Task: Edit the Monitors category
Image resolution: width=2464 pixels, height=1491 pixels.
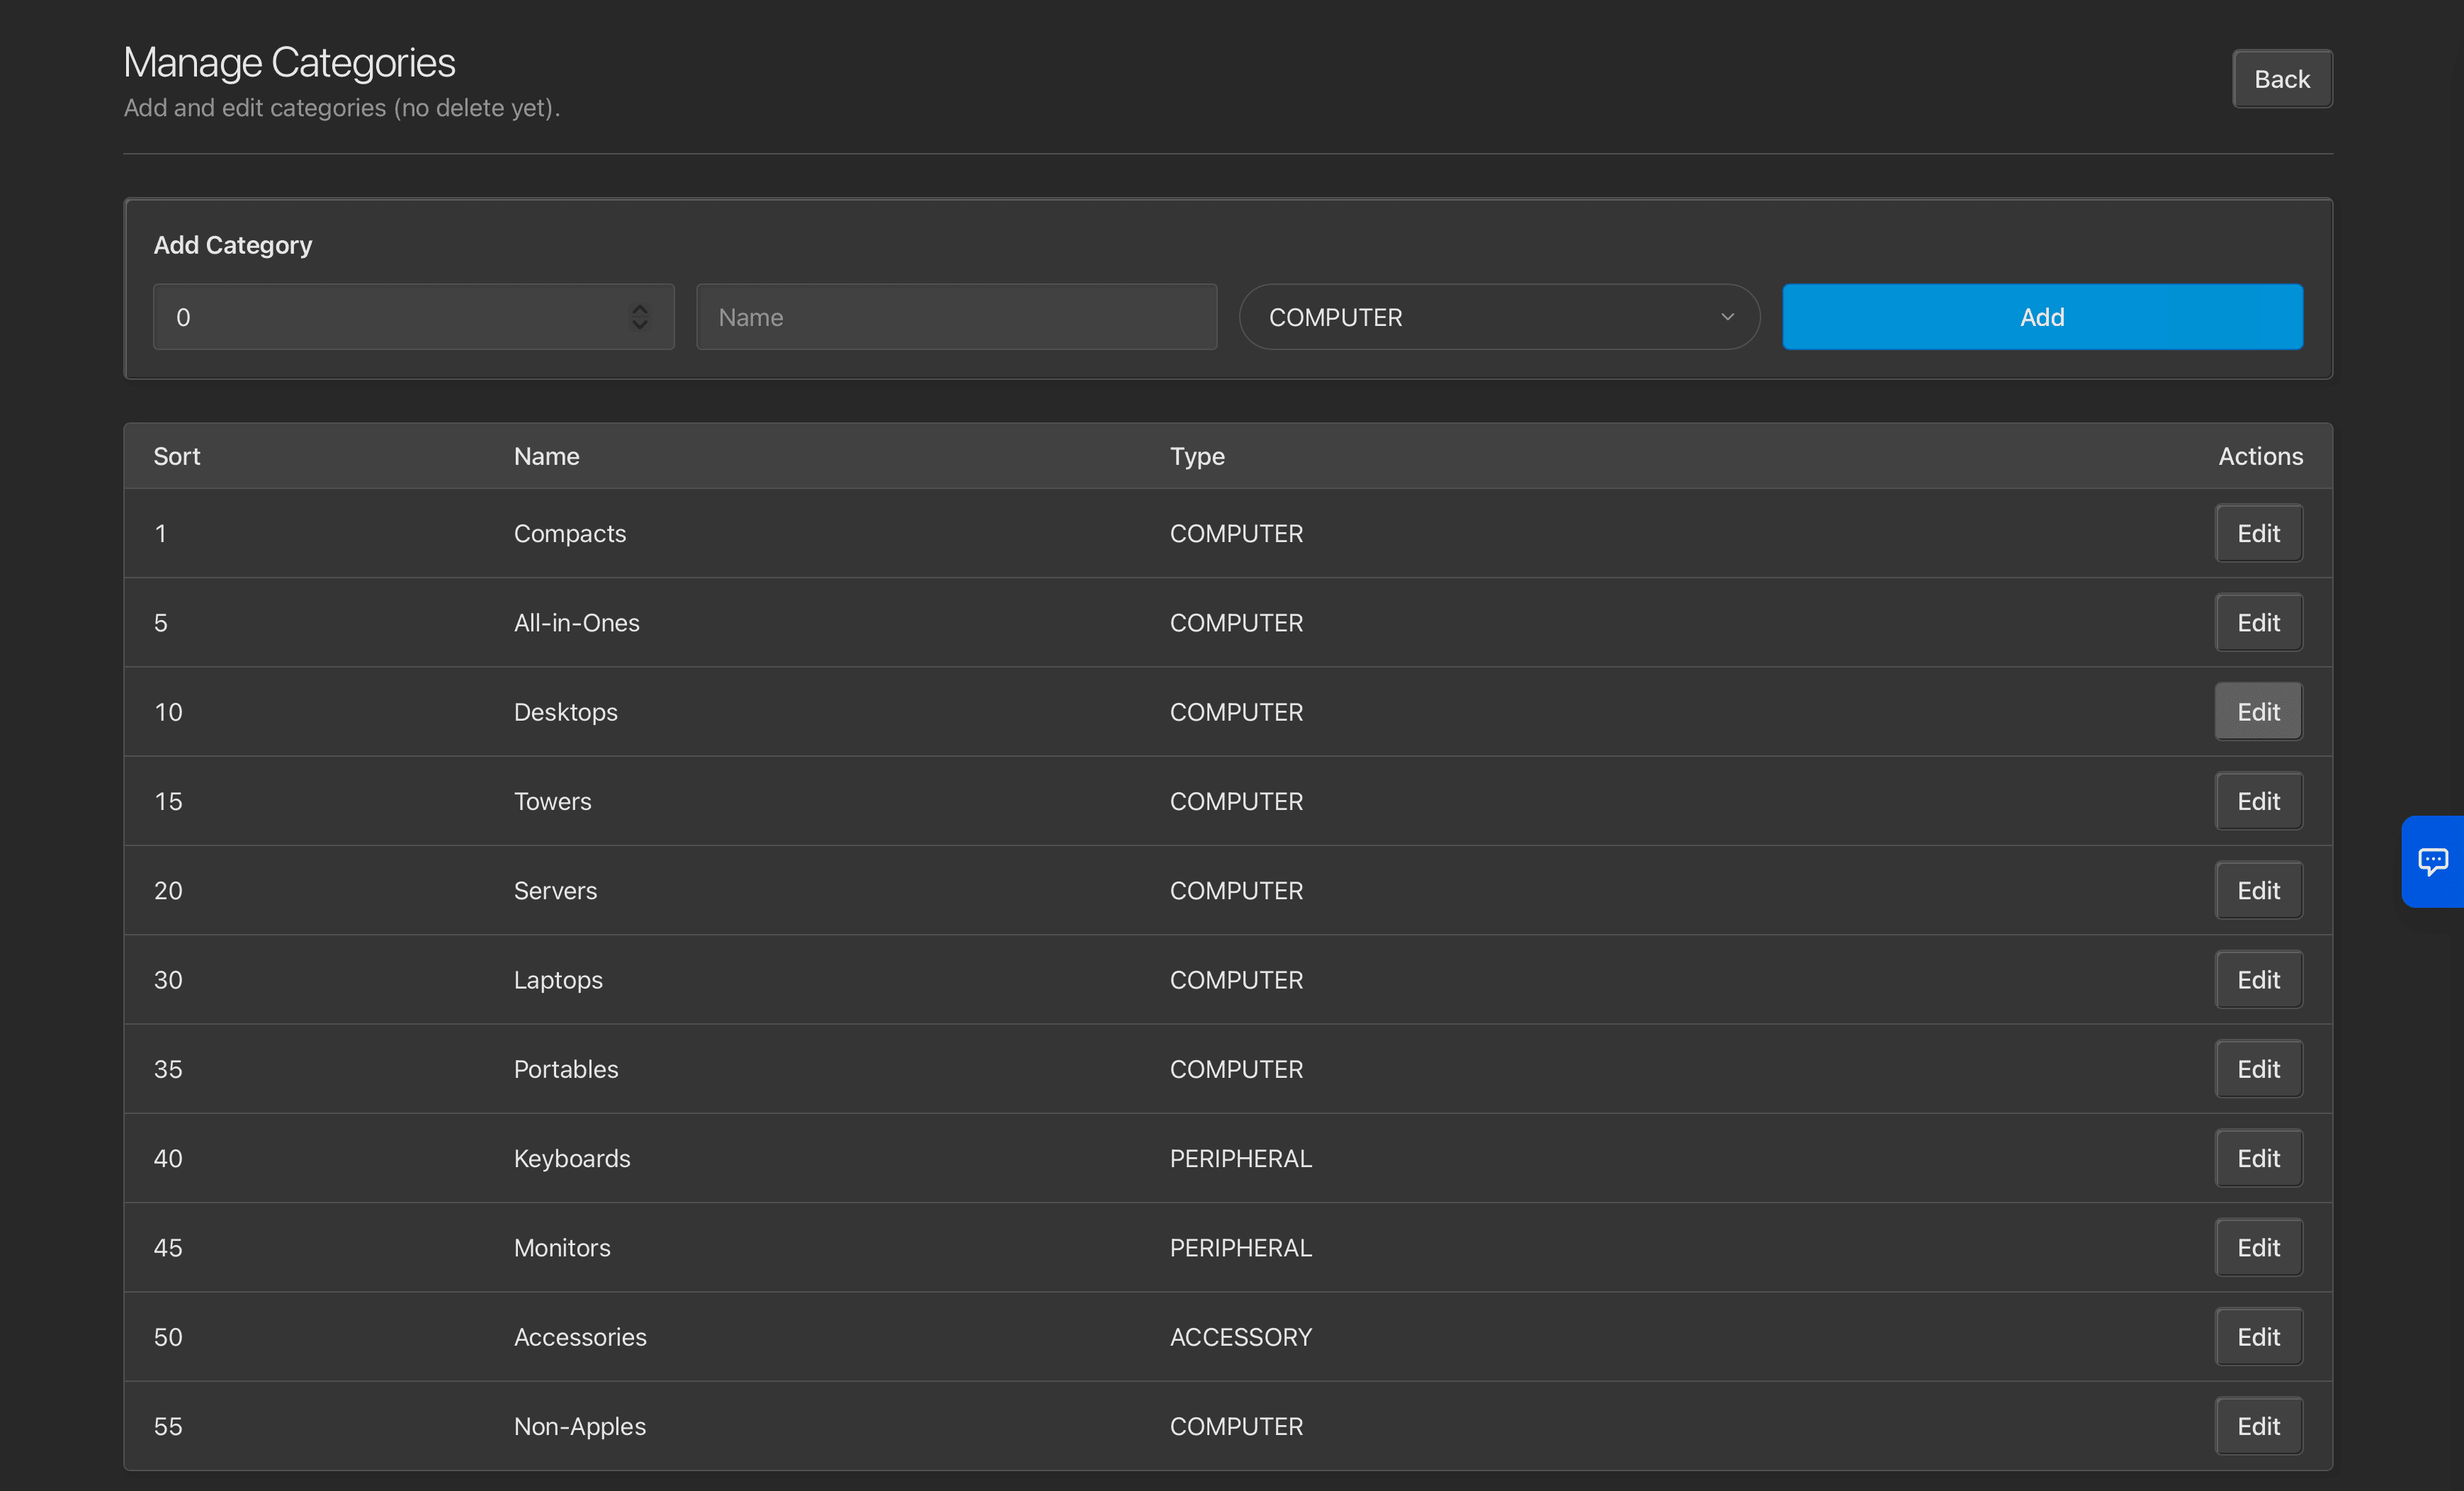Action: click(x=2257, y=1248)
